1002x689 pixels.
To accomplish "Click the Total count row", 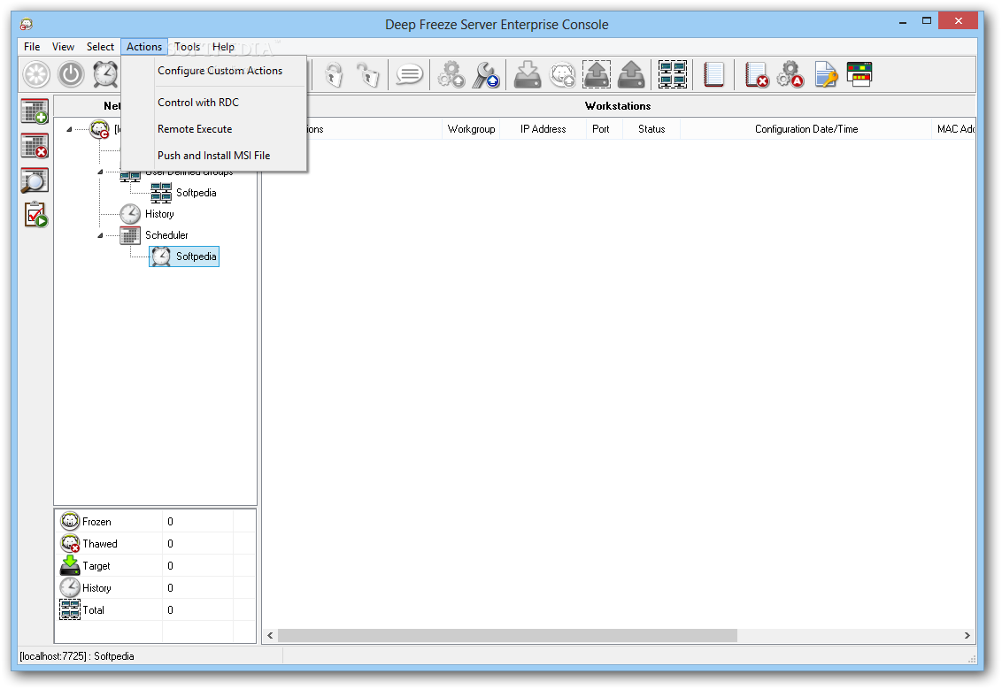I will click(x=155, y=609).
